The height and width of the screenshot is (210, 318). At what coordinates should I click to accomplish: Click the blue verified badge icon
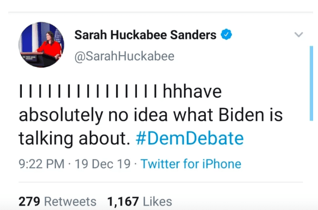(227, 34)
